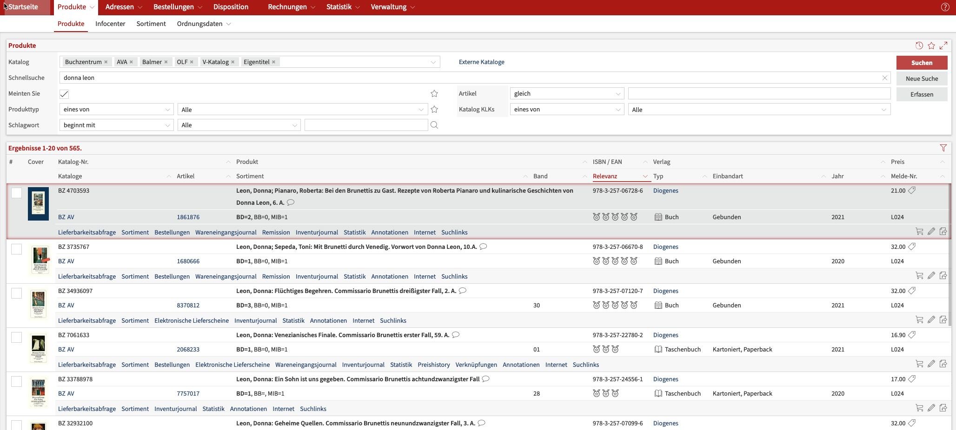Open the Verwaltung menu
The width and height of the screenshot is (956, 430).
click(393, 7)
